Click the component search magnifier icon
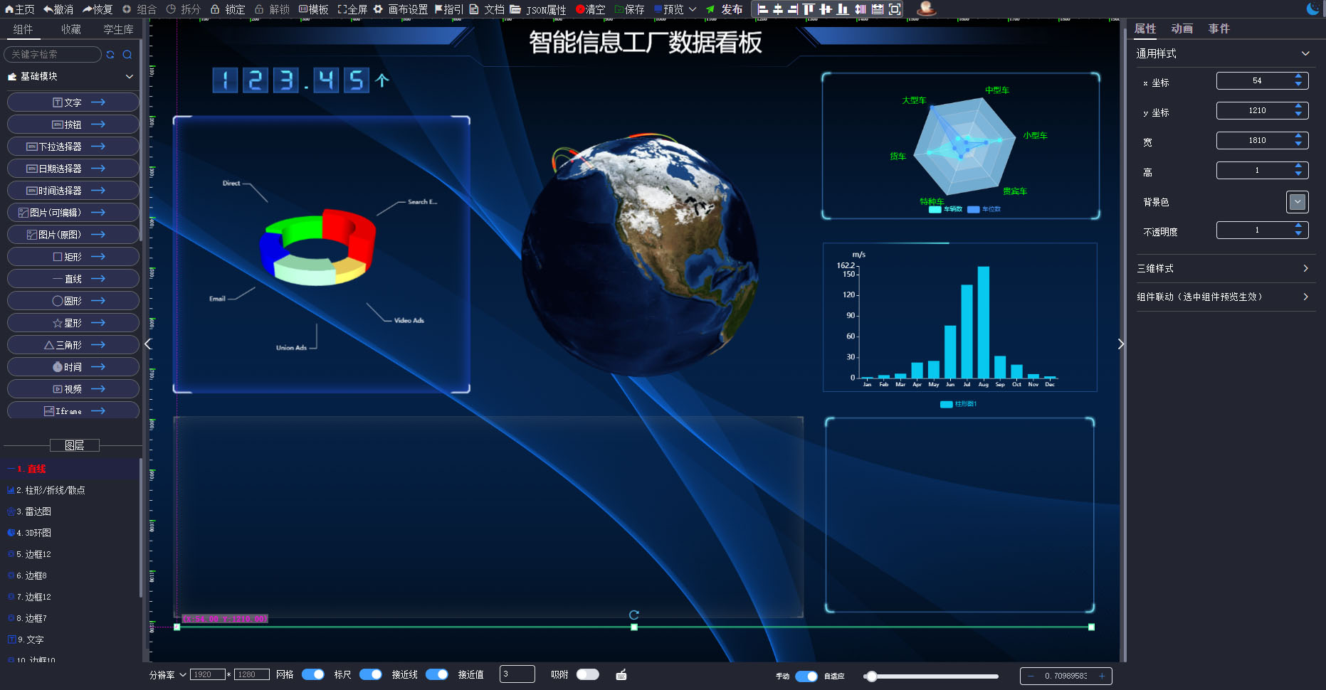 [x=127, y=54]
